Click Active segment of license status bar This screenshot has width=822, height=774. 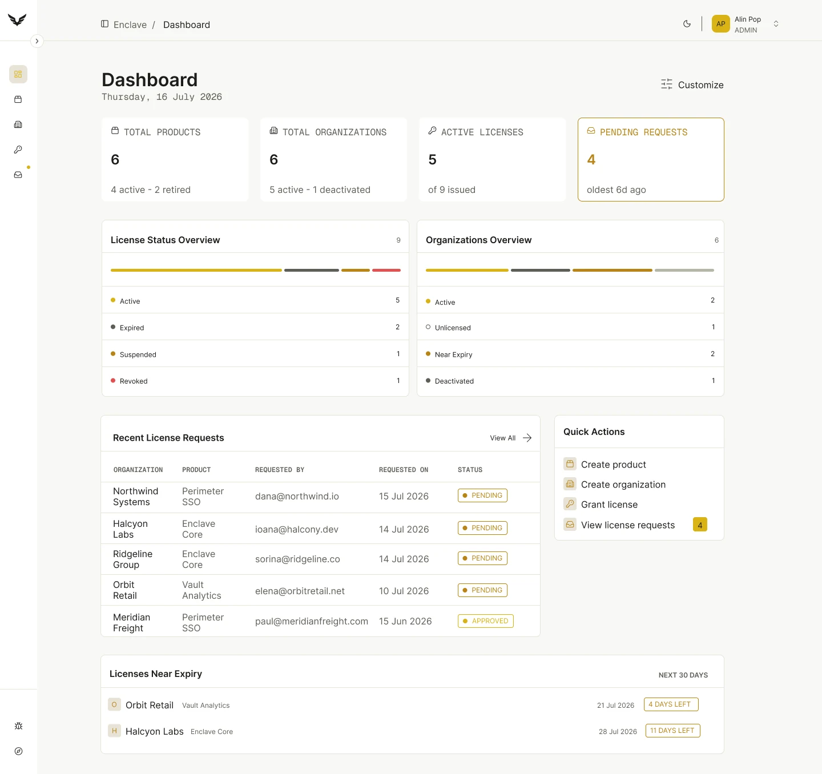[196, 270]
